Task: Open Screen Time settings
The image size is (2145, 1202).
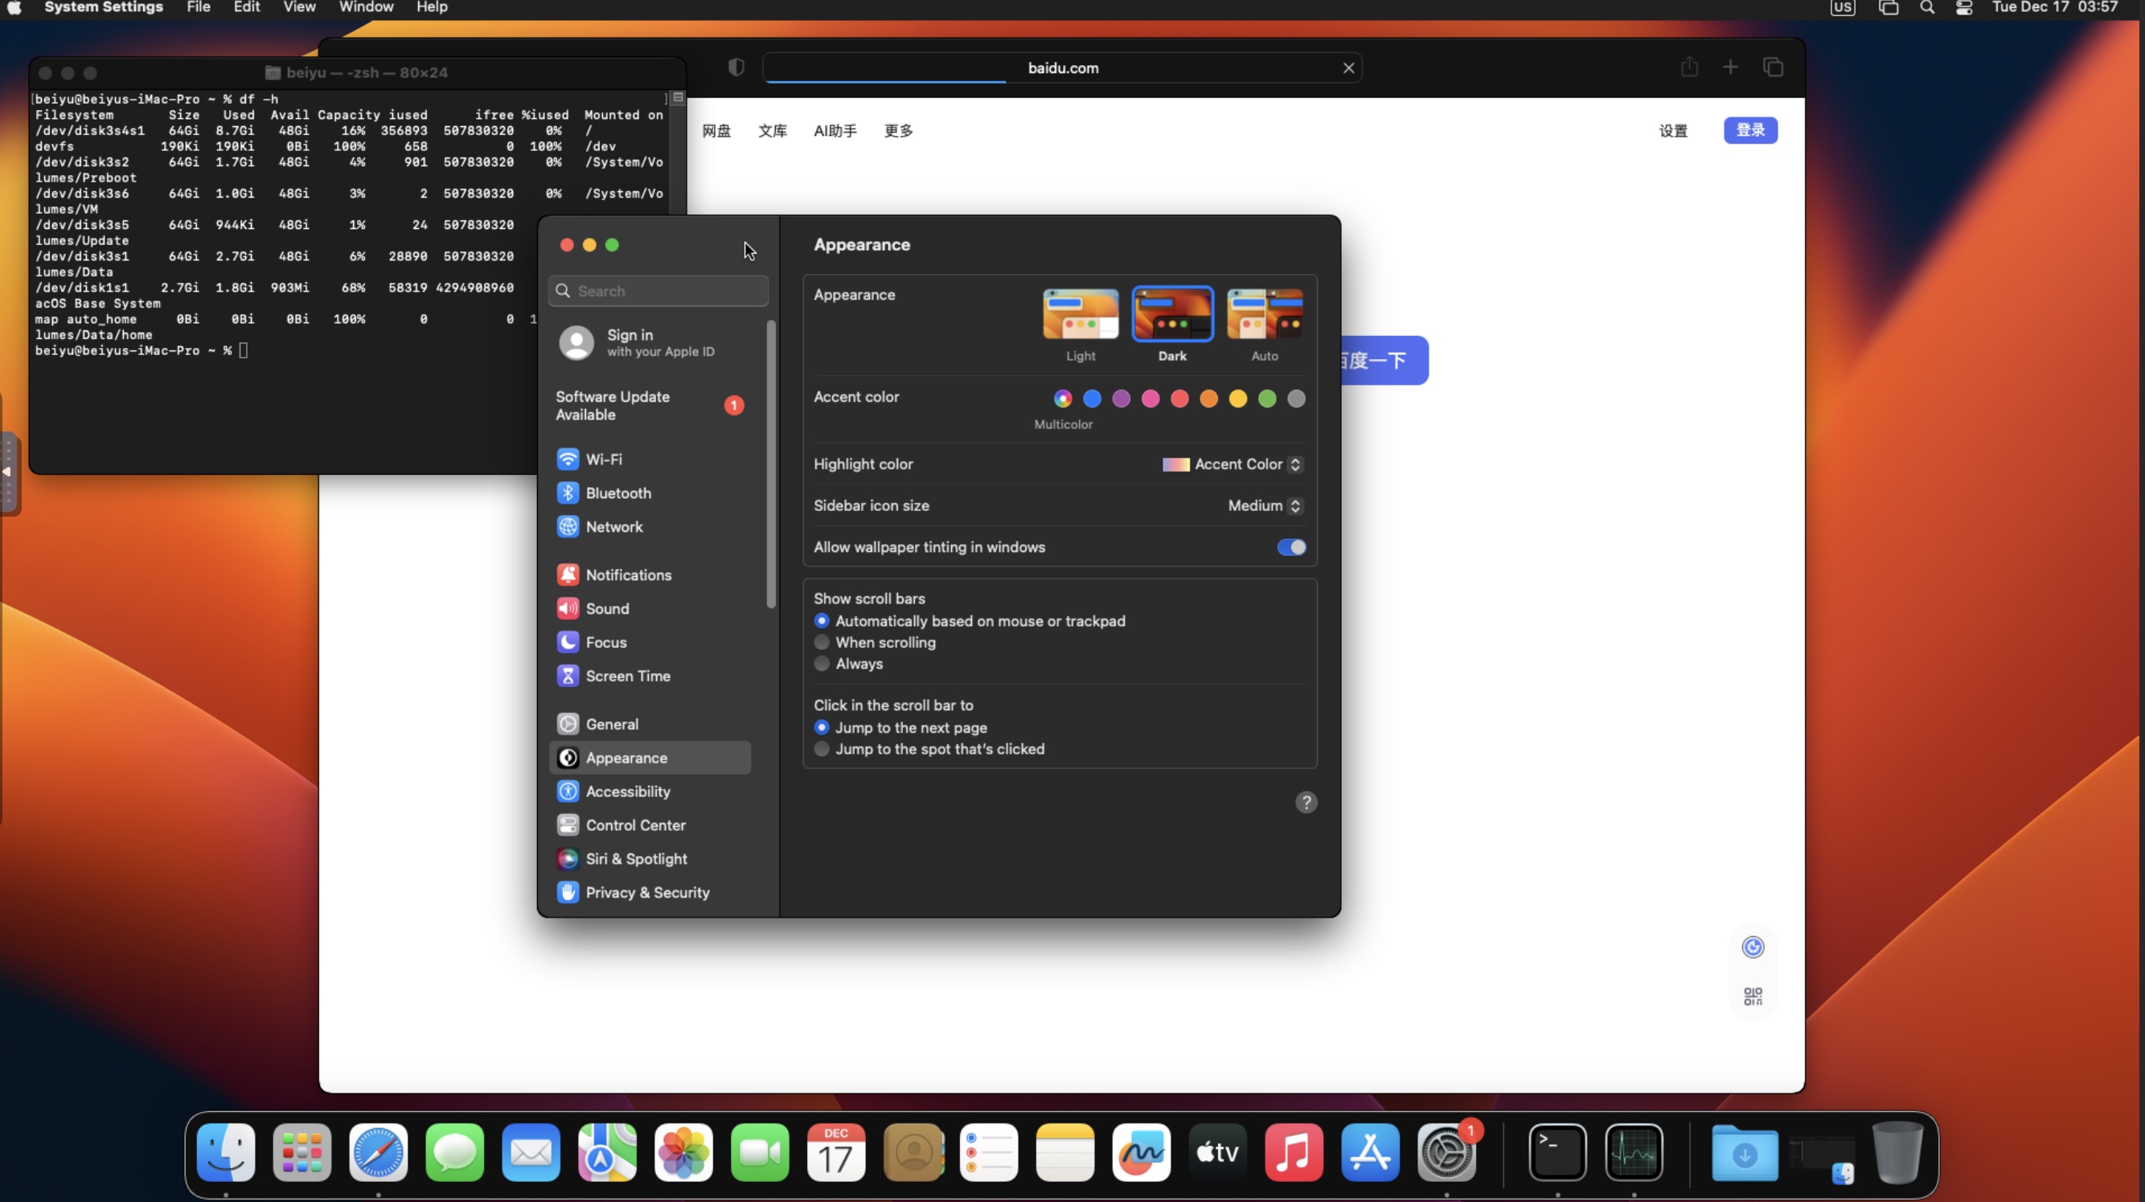Action: [650, 676]
